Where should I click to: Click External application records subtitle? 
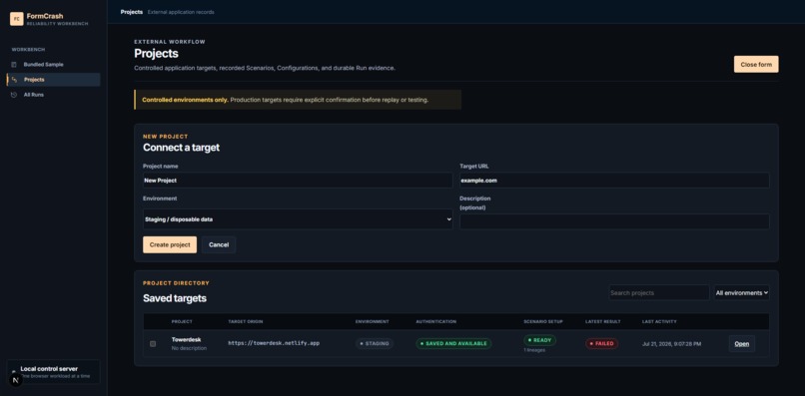point(181,12)
